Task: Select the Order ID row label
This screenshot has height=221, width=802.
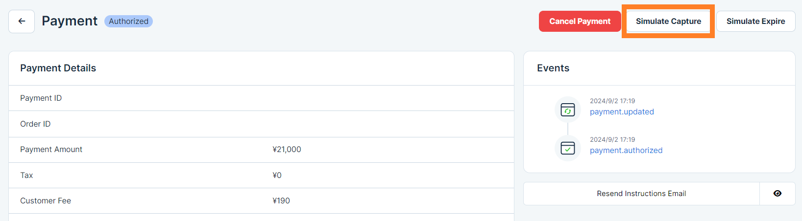Action: click(35, 124)
